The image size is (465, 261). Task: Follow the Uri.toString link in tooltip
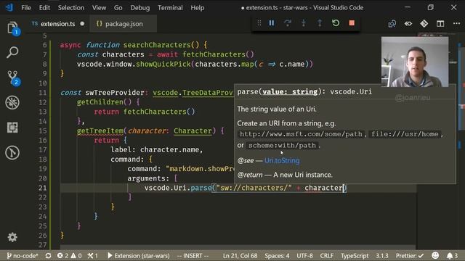282,160
